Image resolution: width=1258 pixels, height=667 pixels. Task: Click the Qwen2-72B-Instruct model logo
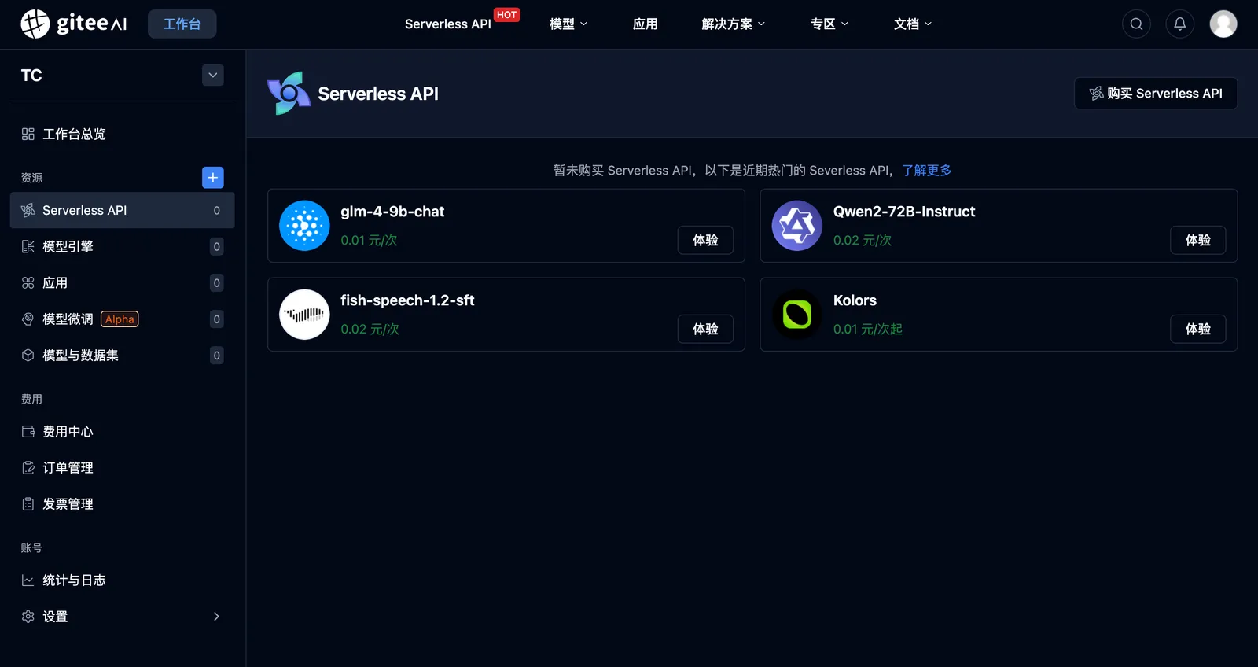tap(796, 226)
